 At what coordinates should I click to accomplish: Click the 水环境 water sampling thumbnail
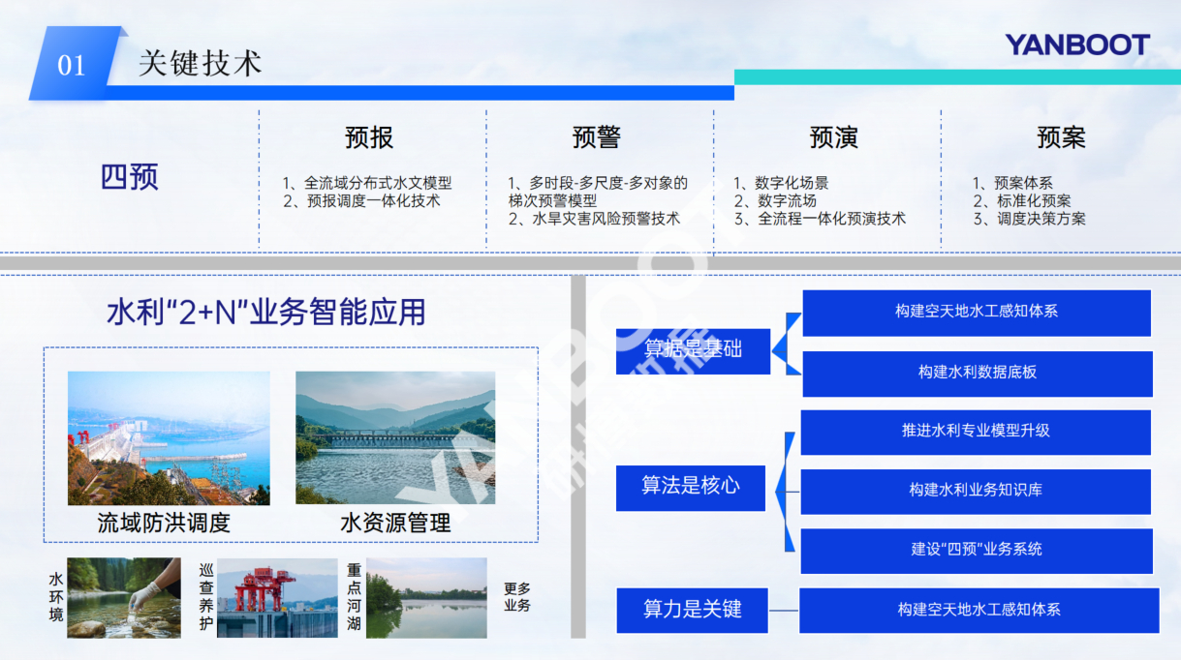(x=123, y=597)
